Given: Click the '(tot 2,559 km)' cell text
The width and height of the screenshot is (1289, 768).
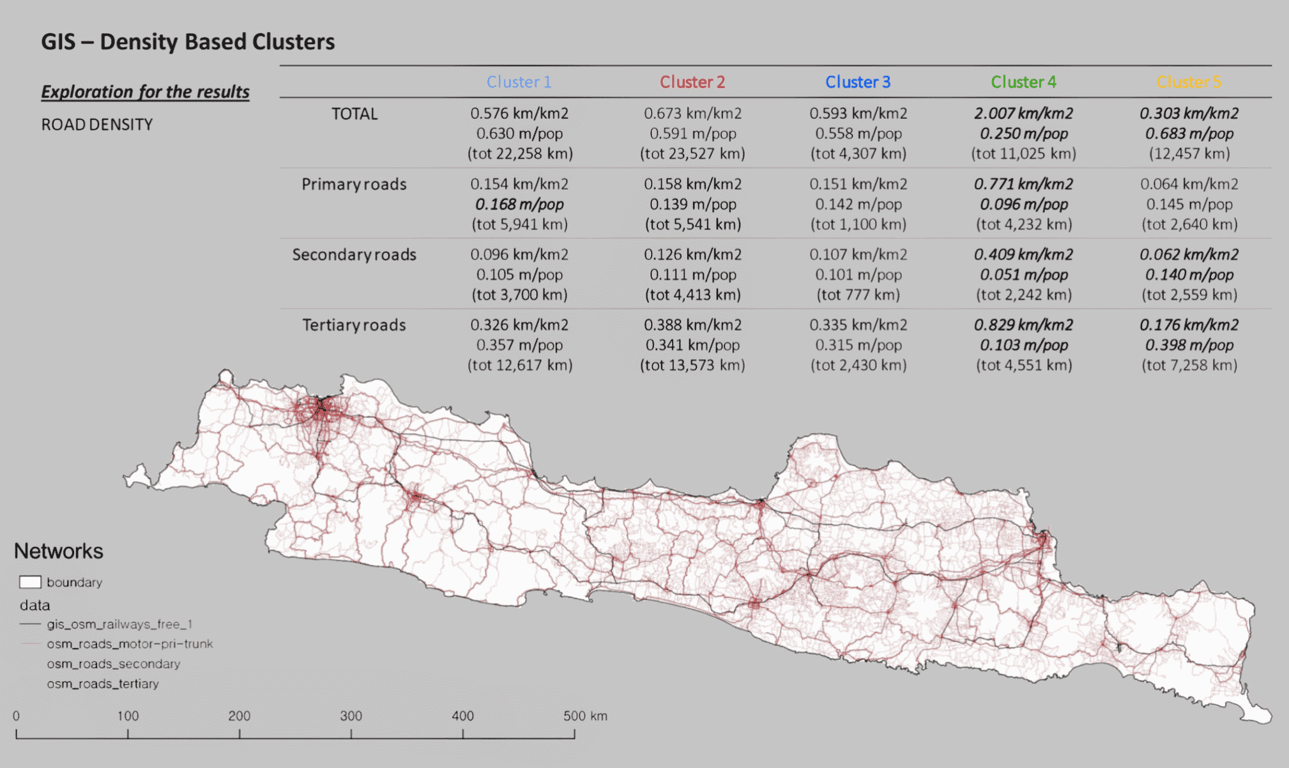Looking at the screenshot, I should 1189,295.
